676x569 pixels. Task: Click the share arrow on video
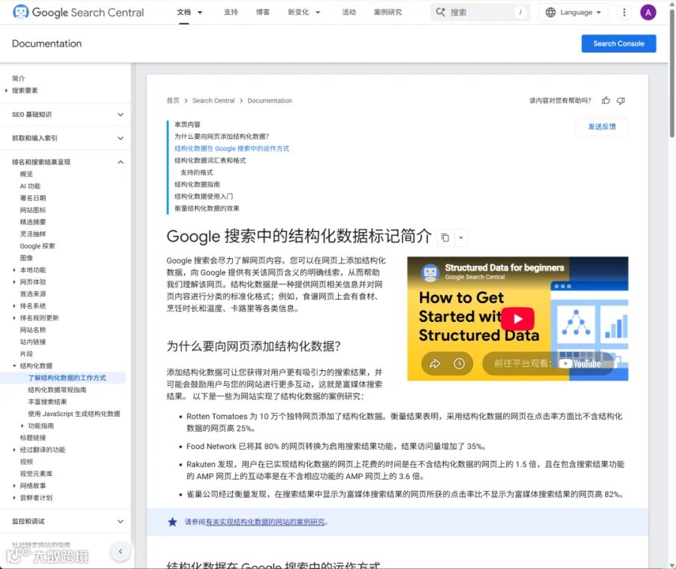click(x=435, y=363)
